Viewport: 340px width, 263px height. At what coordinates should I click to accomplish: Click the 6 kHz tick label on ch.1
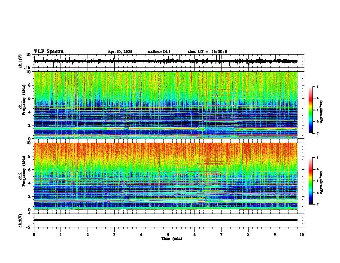(x=30, y=98)
